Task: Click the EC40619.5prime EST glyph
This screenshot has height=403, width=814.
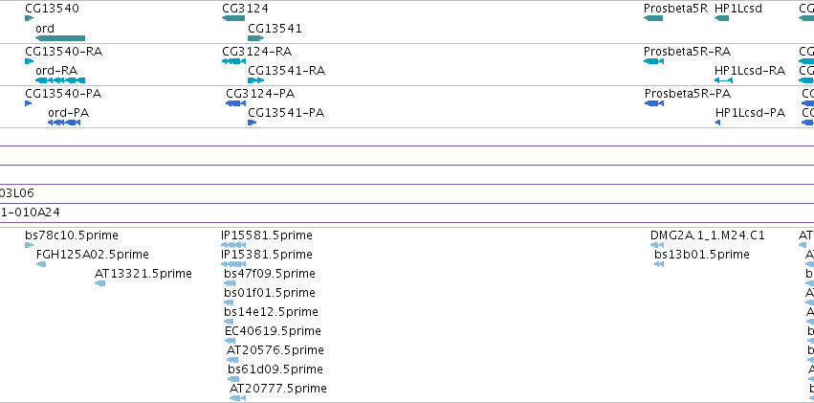Action: (230, 341)
